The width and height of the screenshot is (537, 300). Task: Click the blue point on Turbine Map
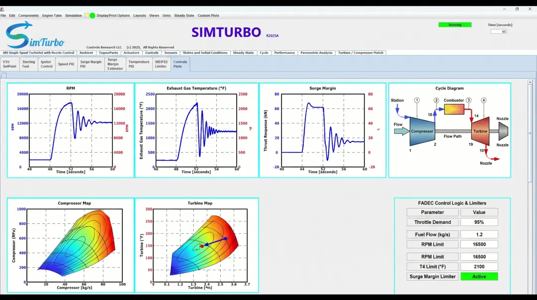click(226, 239)
